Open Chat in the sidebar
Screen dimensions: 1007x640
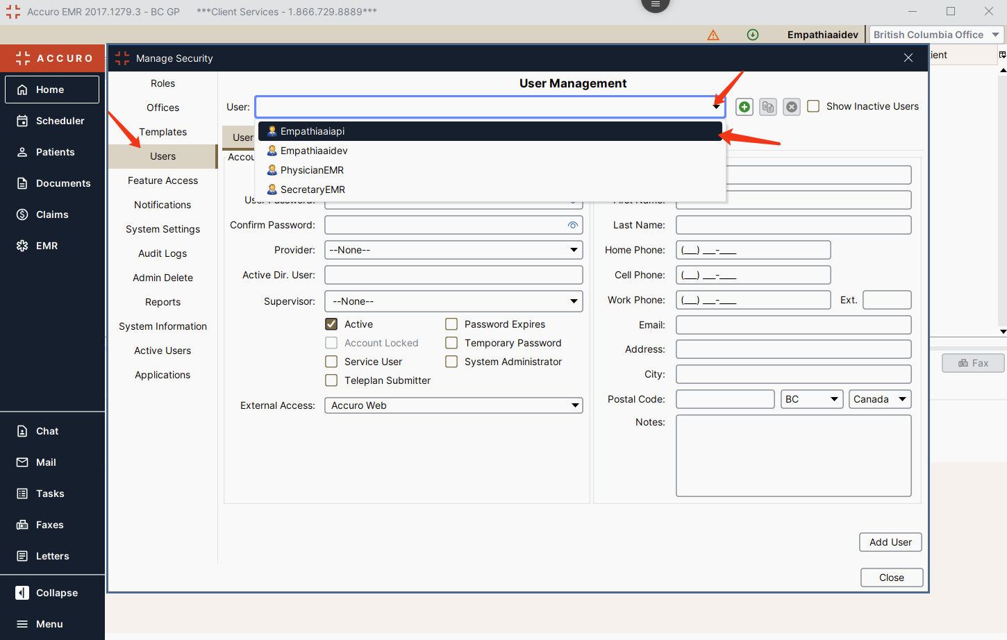coord(52,431)
